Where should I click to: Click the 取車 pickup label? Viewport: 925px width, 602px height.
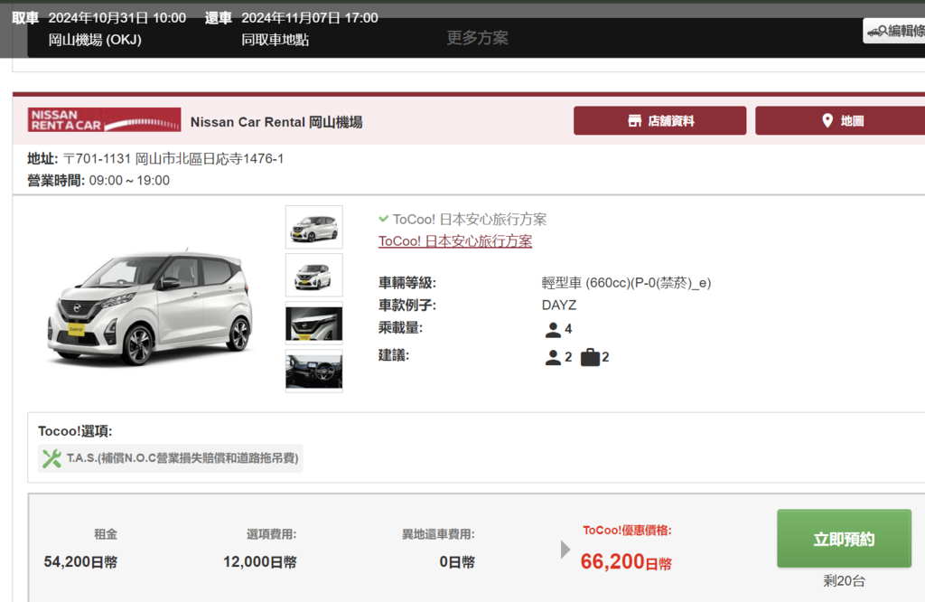pos(25,18)
